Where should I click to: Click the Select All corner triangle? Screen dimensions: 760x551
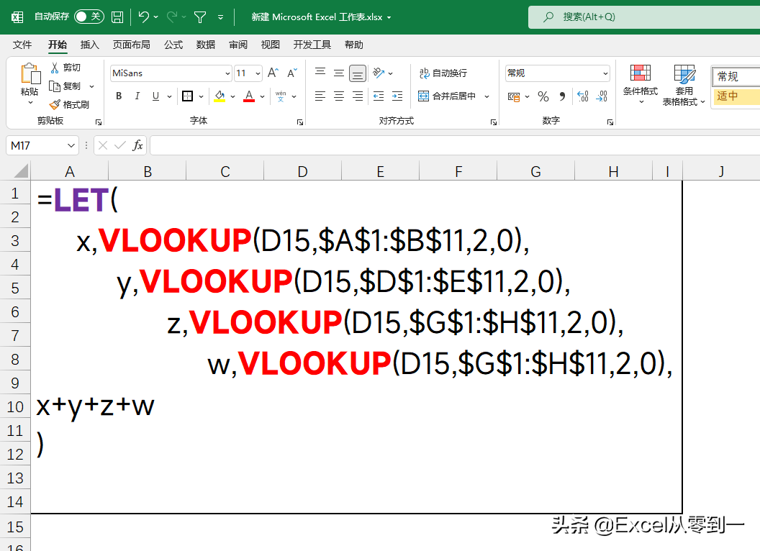21,171
